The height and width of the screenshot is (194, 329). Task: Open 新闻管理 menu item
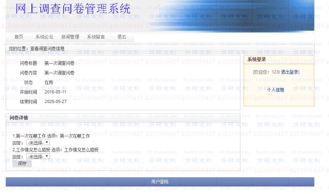pos(70,37)
